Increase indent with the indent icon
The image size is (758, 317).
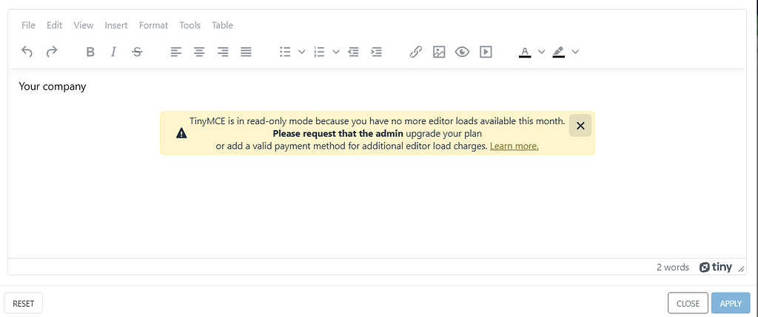376,52
